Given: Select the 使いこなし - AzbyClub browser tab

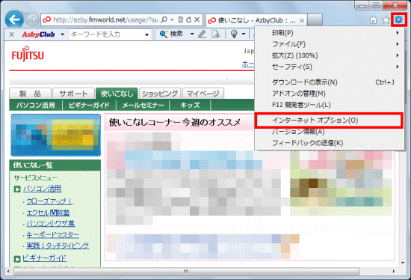Looking at the screenshot, I should point(256,20).
